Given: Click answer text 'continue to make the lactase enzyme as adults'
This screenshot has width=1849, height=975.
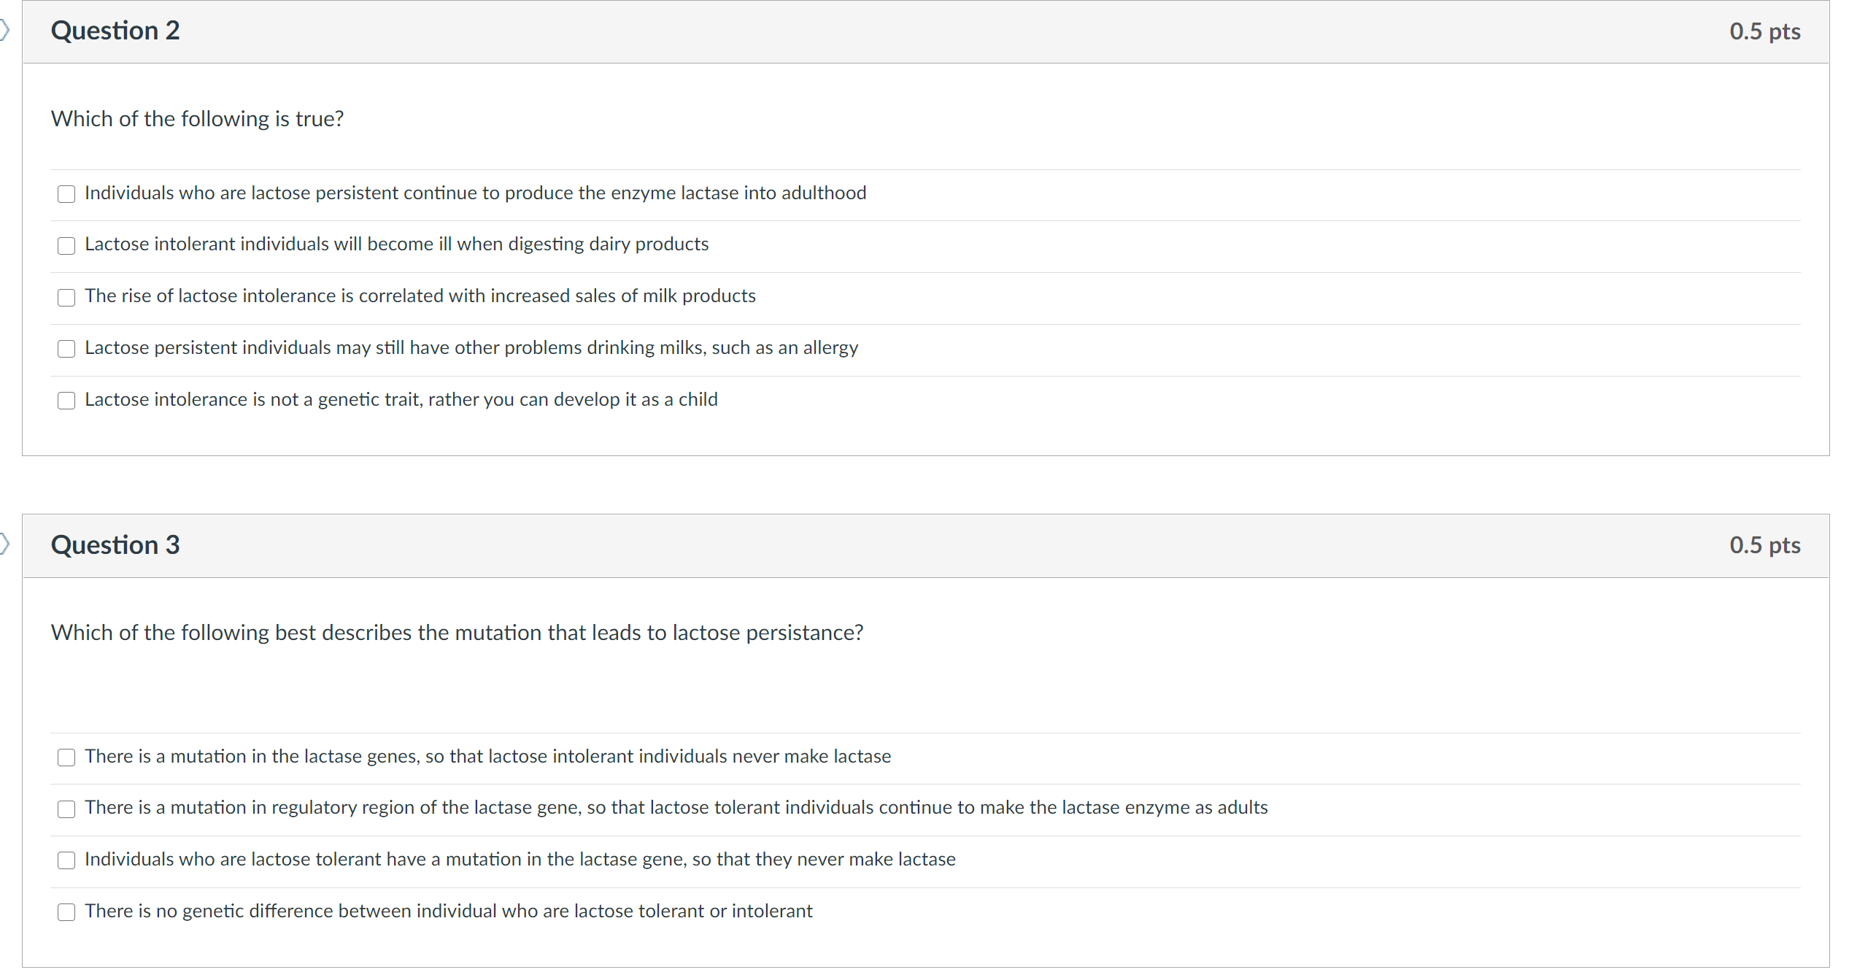Looking at the screenshot, I should pos(1073,807).
